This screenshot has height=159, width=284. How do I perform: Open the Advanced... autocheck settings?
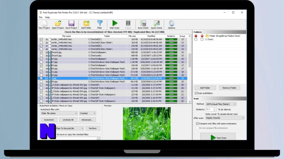point(87,120)
